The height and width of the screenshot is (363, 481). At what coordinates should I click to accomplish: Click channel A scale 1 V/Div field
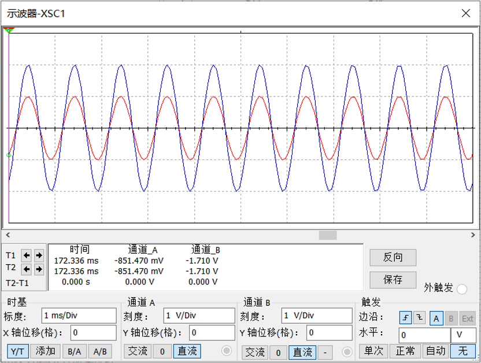click(199, 316)
